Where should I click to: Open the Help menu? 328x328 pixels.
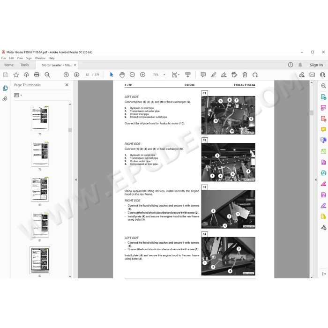point(52,58)
